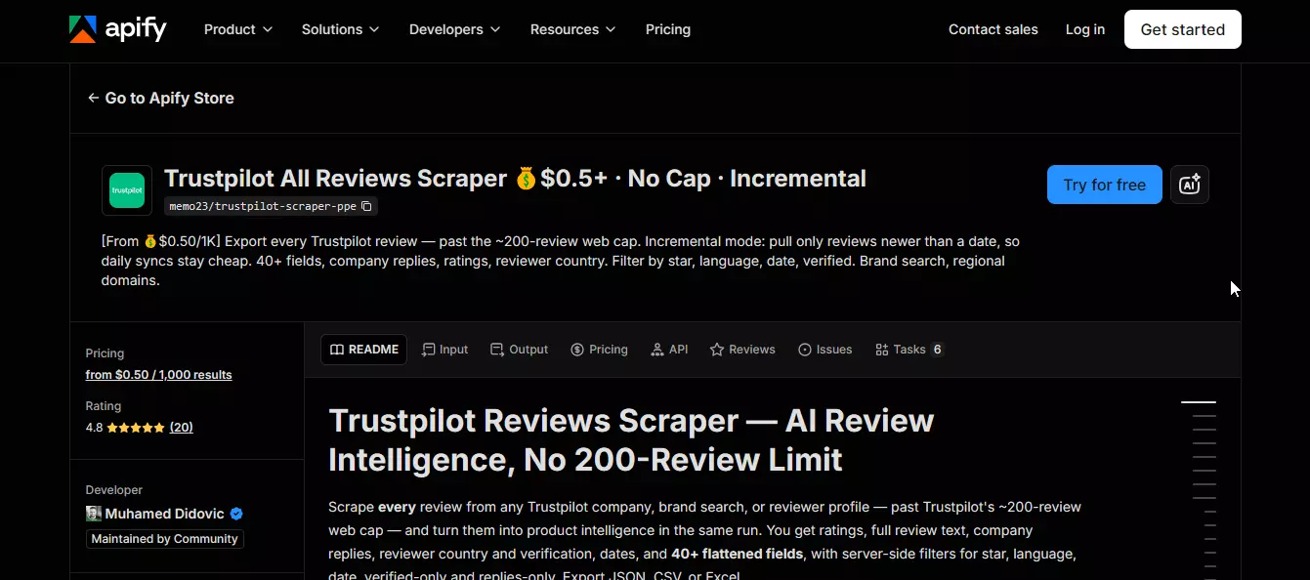This screenshot has width=1310, height=580.
Task: Click the Trustpilot actor logo thumbnail
Action: click(x=127, y=190)
